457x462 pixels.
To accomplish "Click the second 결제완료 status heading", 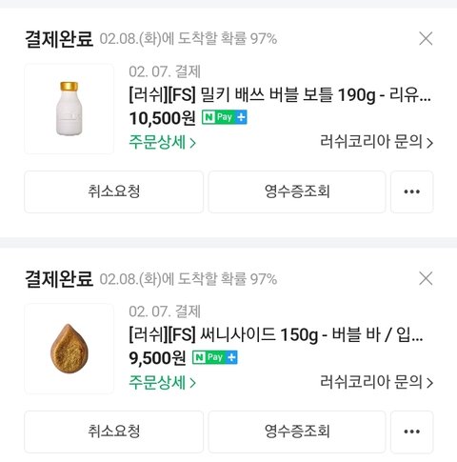I will coord(59,279).
